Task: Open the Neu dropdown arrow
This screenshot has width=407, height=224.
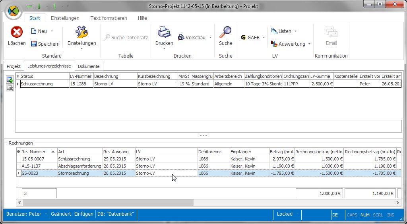Action: click(x=52, y=31)
